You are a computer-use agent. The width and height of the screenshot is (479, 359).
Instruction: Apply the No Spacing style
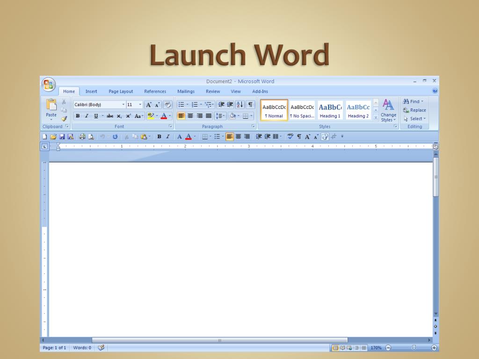click(302, 110)
